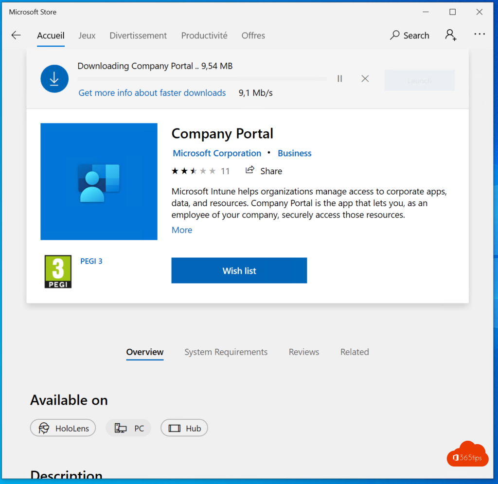Image resolution: width=498 pixels, height=484 pixels.
Task: Select the HoloLens device chip
Action: click(x=63, y=428)
